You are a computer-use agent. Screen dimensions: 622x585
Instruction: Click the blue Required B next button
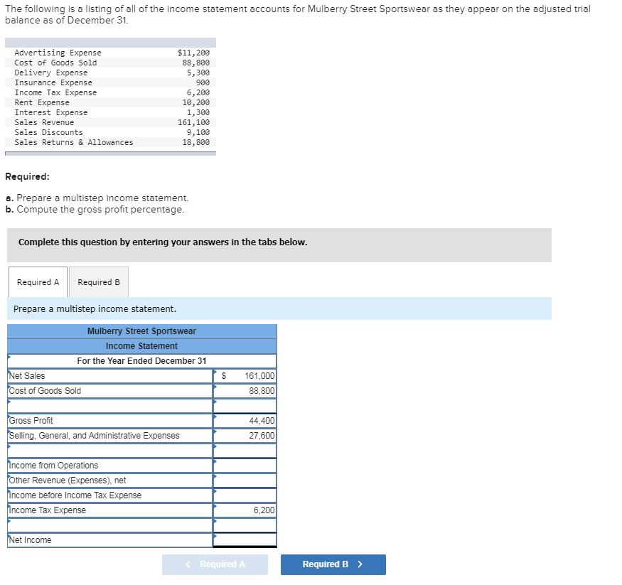(x=333, y=564)
